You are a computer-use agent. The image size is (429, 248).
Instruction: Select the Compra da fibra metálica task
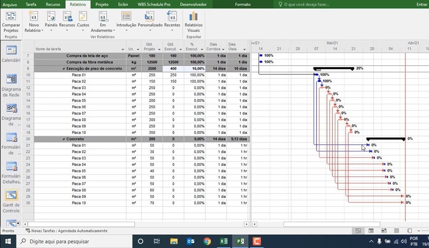click(x=89, y=62)
